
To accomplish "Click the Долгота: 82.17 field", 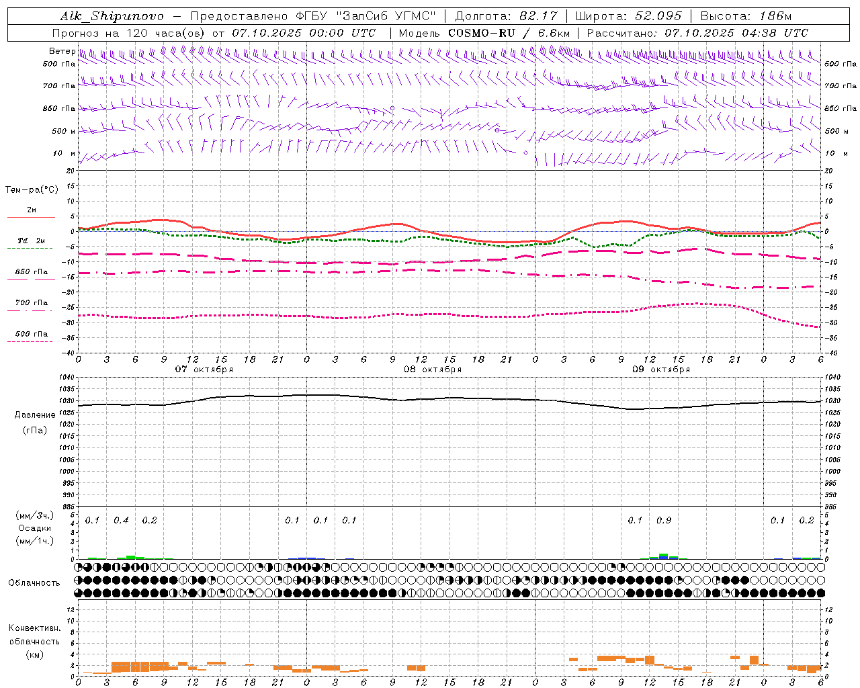I will point(506,16).
